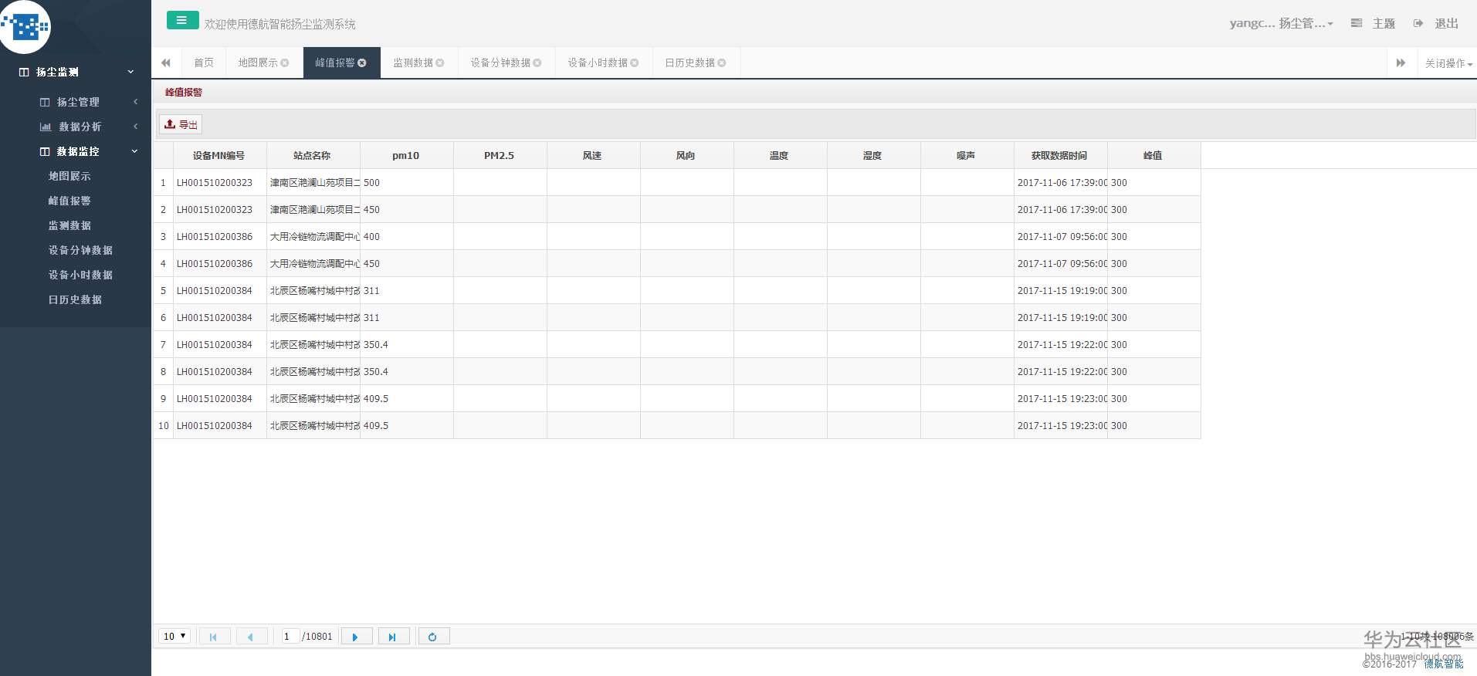The height and width of the screenshot is (676, 1477).
Task: Go to the next page of results
Action: (x=356, y=637)
